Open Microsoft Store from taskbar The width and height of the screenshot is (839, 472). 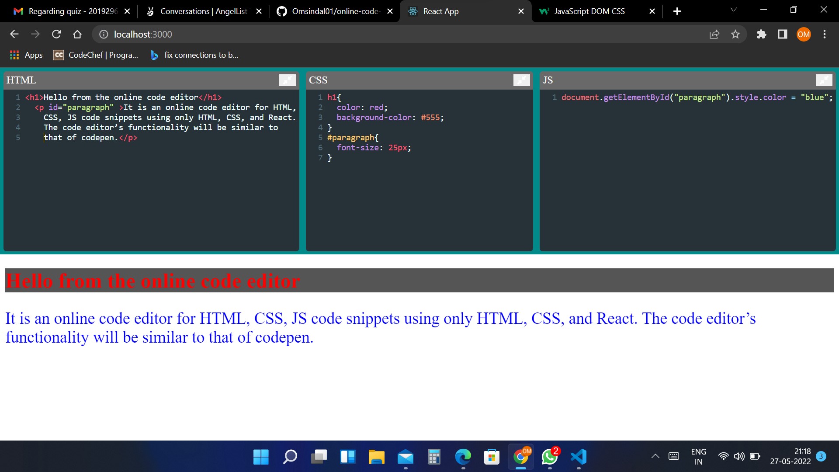pos(492,457)
